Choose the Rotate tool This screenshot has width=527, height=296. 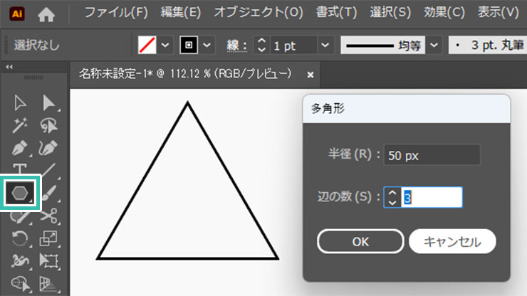(x=20, y=238)
